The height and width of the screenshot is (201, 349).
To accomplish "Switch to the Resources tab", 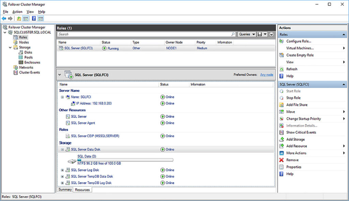I will click(82, 190).
